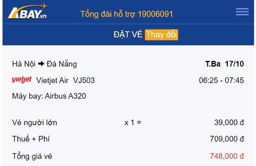Click the tax amount 709,000 đ
The image size is (256, 166).
point(227,139)
